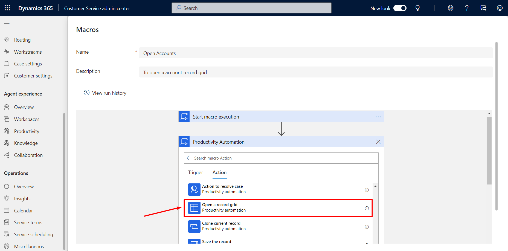Go back from macro action search
This screenshot has height=251, width=508.
click(189, 158)
